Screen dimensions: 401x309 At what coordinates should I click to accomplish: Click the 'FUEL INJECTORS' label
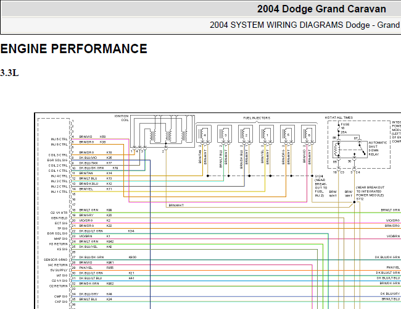(257, 118)
